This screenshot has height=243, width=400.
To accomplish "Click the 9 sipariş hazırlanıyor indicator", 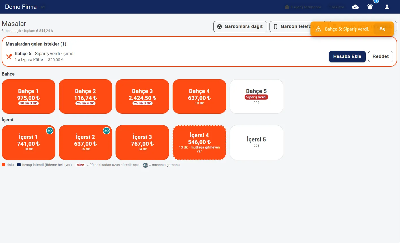I will tap(303, 7).
